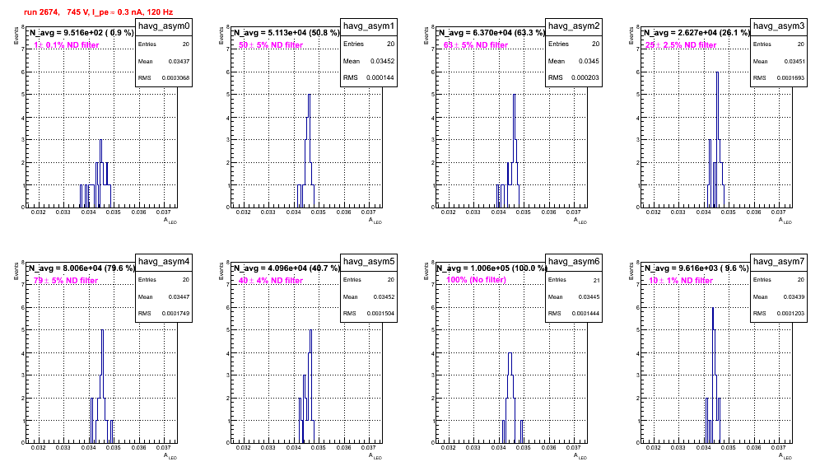
Task: Click RMS 0.0003068 in havg_asym0 stats
Action: pyautogui.click(x=164, y=78)
